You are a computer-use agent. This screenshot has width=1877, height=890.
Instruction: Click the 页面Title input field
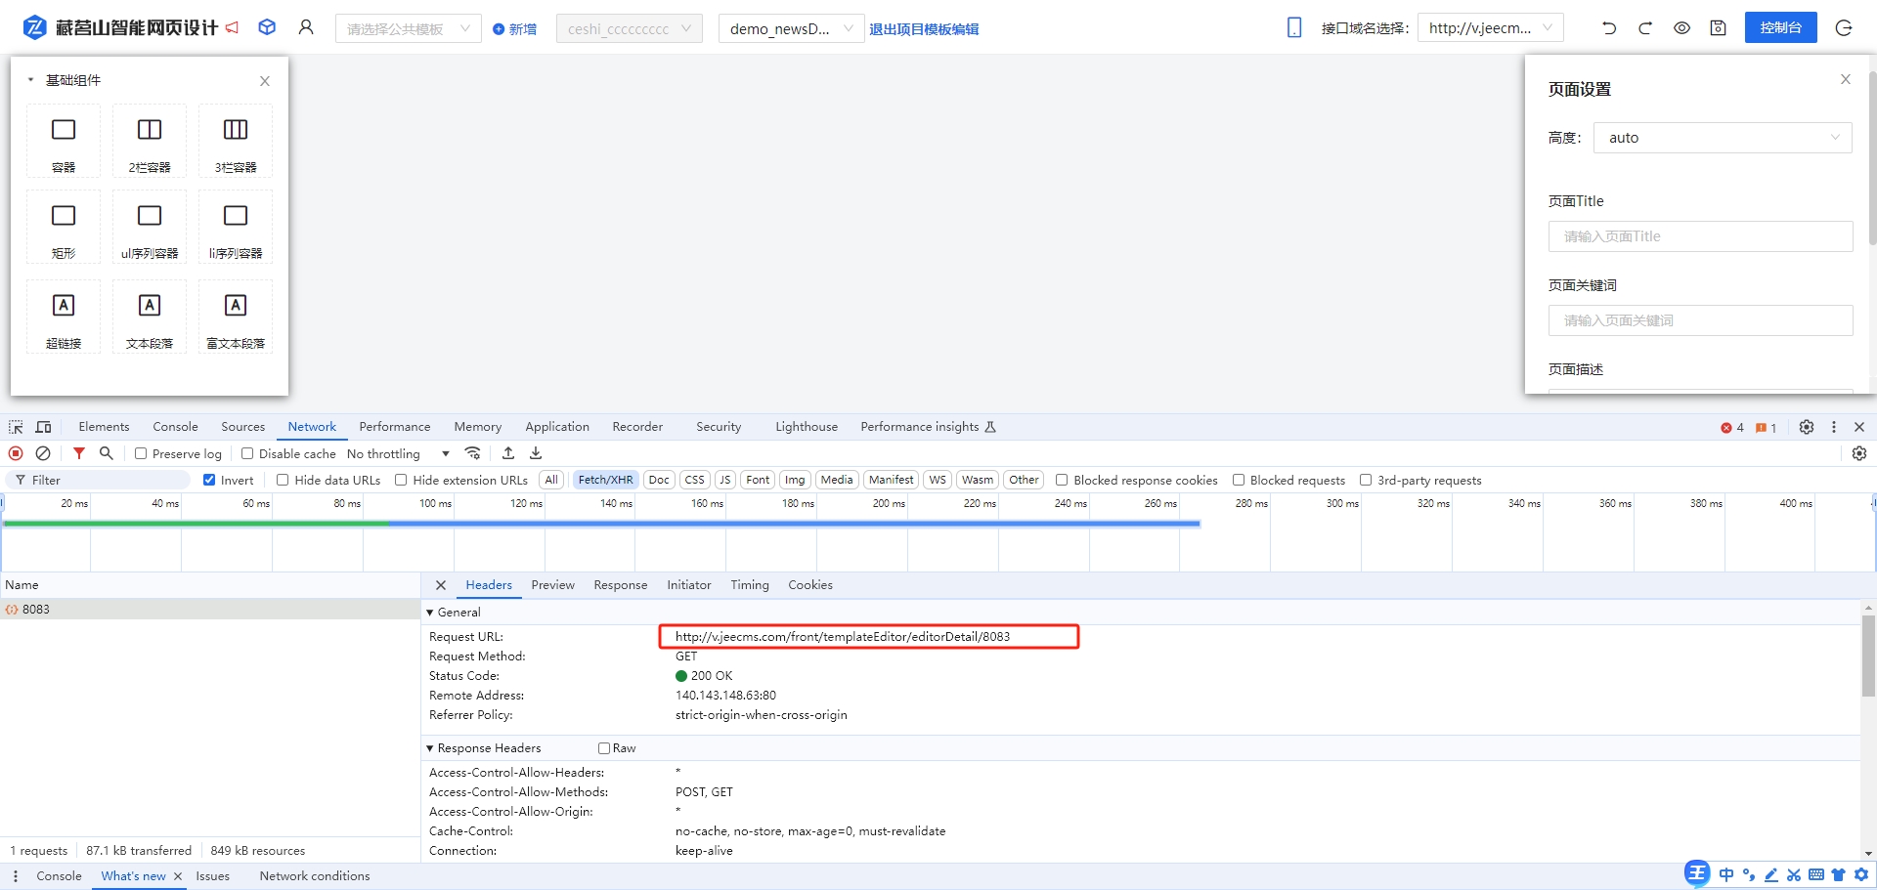click(x=1700, y=236)
